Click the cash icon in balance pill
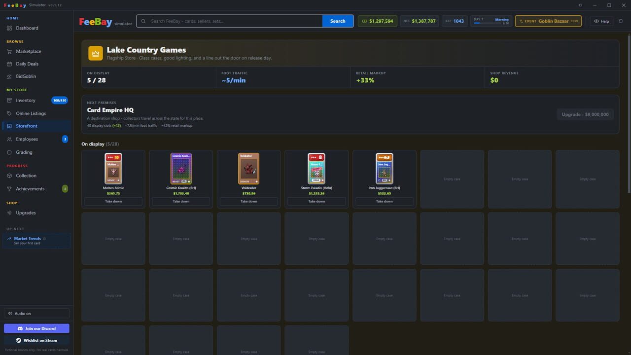Screen dimensions: 631x355 pos(364,21)
